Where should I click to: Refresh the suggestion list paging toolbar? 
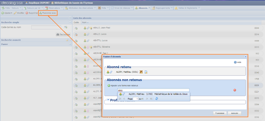coord(157,99)
